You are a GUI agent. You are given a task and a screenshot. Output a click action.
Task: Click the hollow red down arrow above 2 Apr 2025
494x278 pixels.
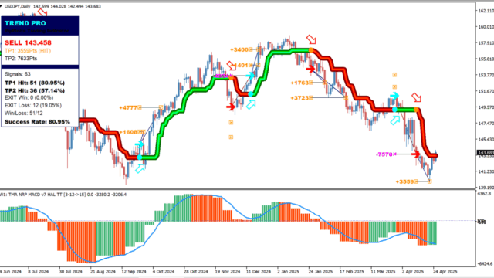click(x=416, y=98)
